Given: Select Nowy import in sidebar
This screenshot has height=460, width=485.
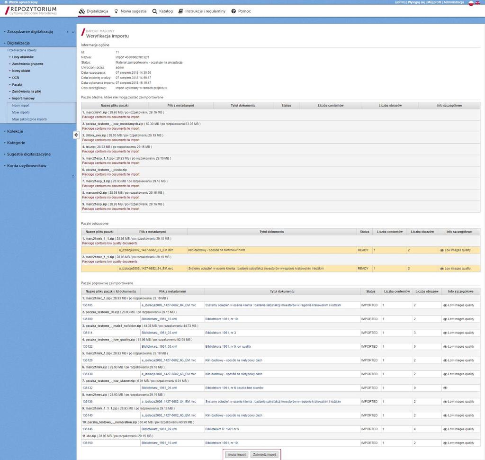Looking at the screenshot, I should pos(21,106).
